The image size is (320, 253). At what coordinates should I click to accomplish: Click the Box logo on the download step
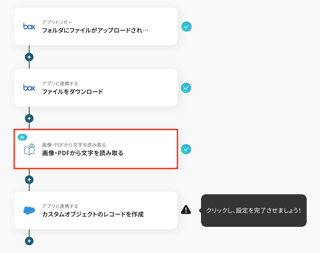[29, 88]
